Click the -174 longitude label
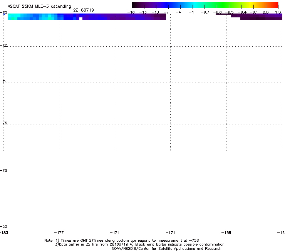 coord(115,232)
